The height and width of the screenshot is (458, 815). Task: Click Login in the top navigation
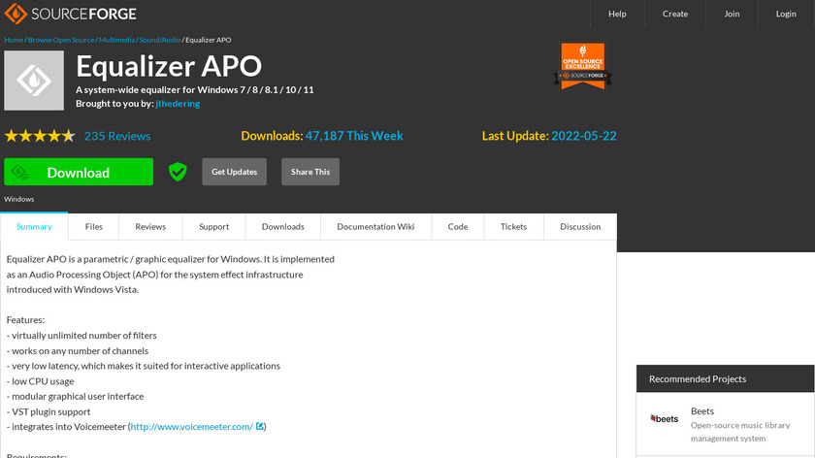coord(786,14)
